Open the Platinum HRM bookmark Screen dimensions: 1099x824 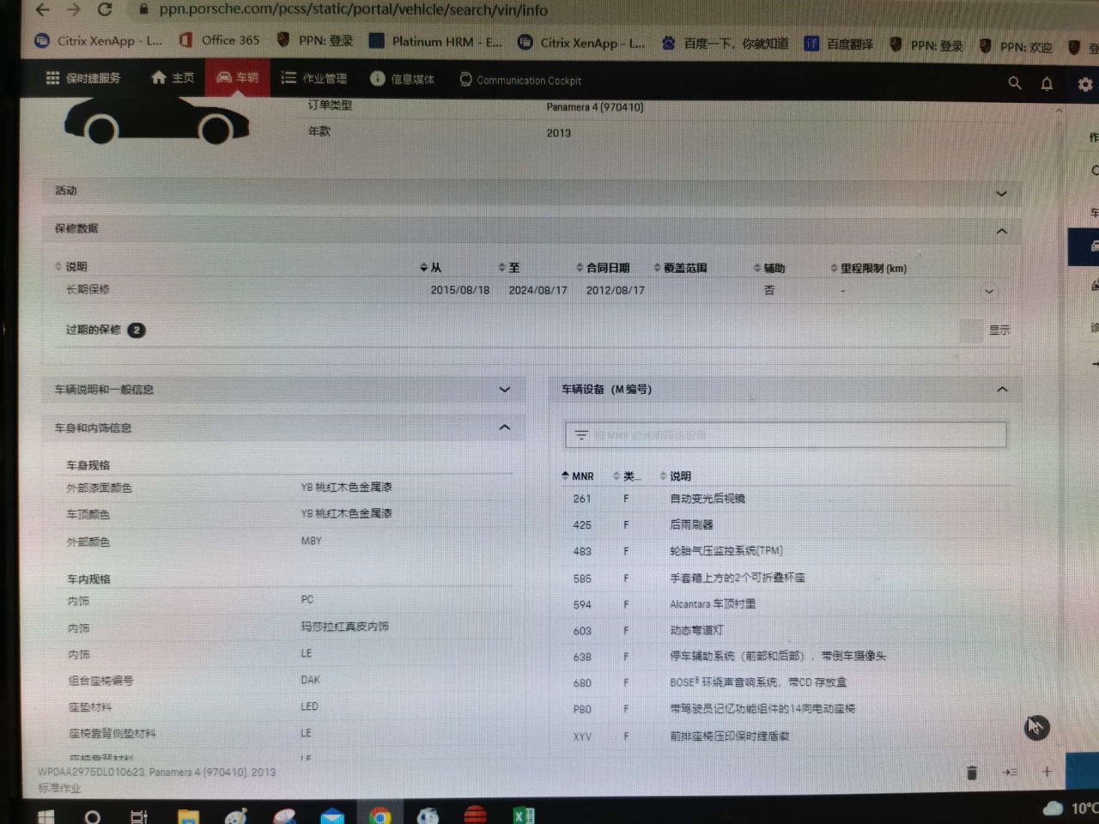pyautogui.click(x=436, y=41)
